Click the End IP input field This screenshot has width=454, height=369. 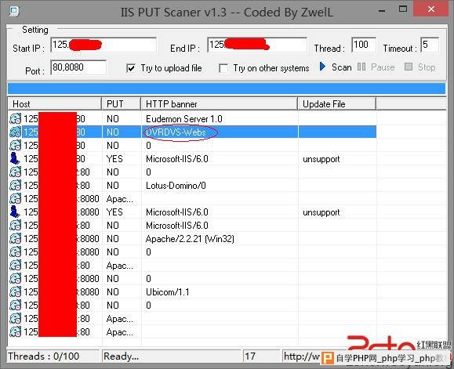pos(257,45)
